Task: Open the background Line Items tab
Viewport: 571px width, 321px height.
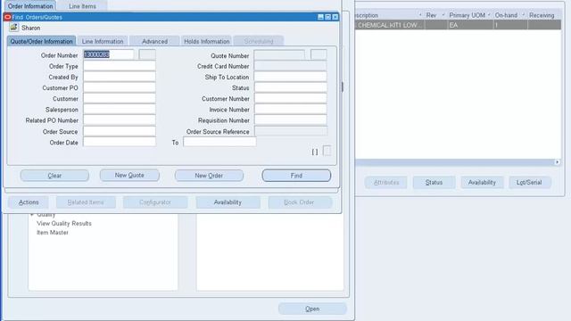Action: 82,6
